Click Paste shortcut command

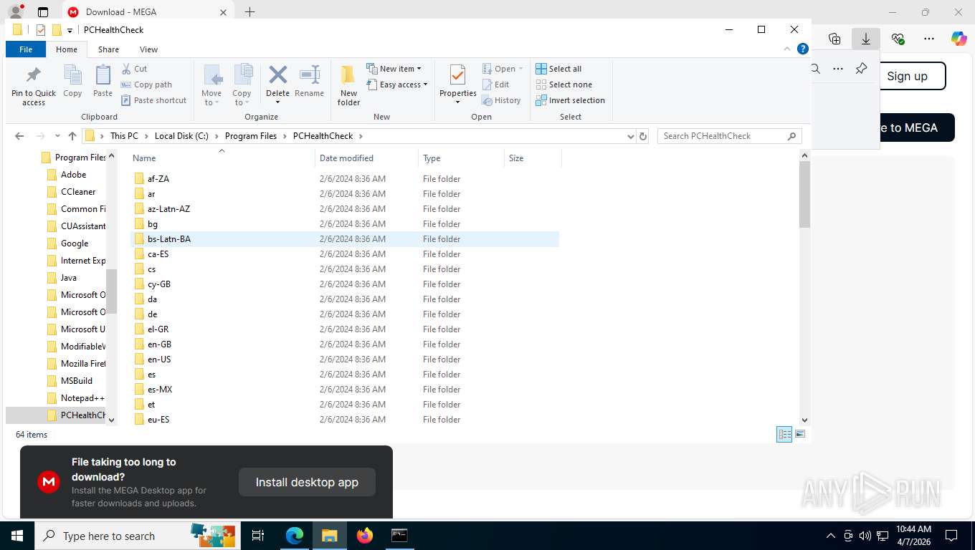coord(153,100)
